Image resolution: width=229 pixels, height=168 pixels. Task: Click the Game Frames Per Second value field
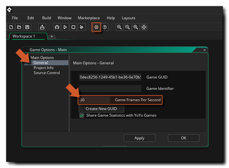pyautogui.click(x=94, y=100)
